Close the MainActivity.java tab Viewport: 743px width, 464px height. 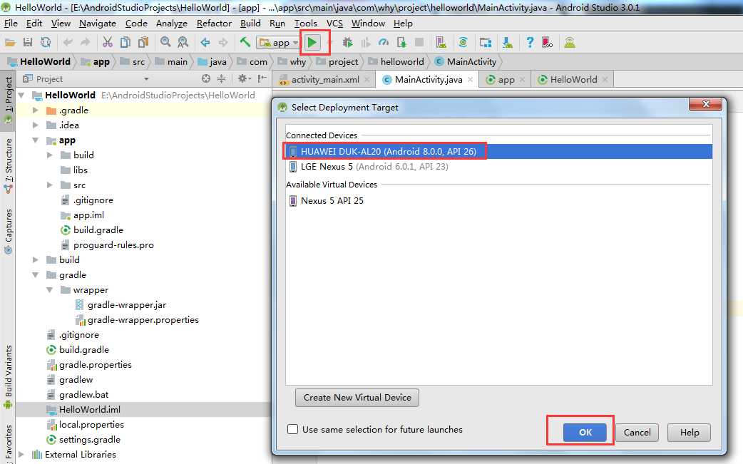pyautogui.click(x=470, y=80)
